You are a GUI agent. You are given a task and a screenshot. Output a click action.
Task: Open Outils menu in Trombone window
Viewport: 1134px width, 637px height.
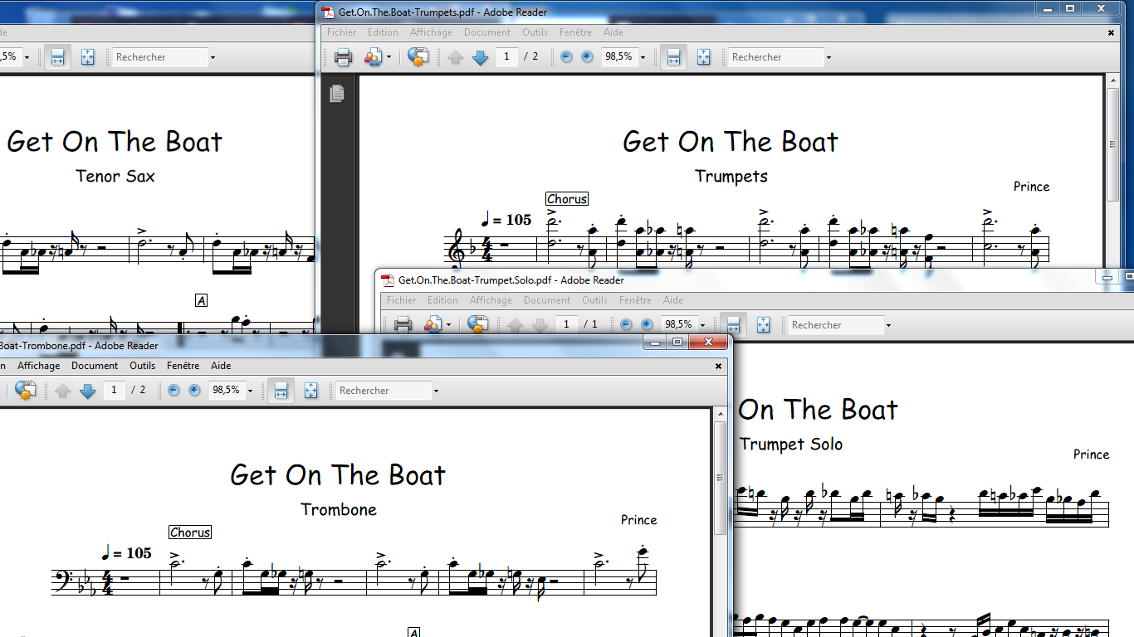(142, 366)
